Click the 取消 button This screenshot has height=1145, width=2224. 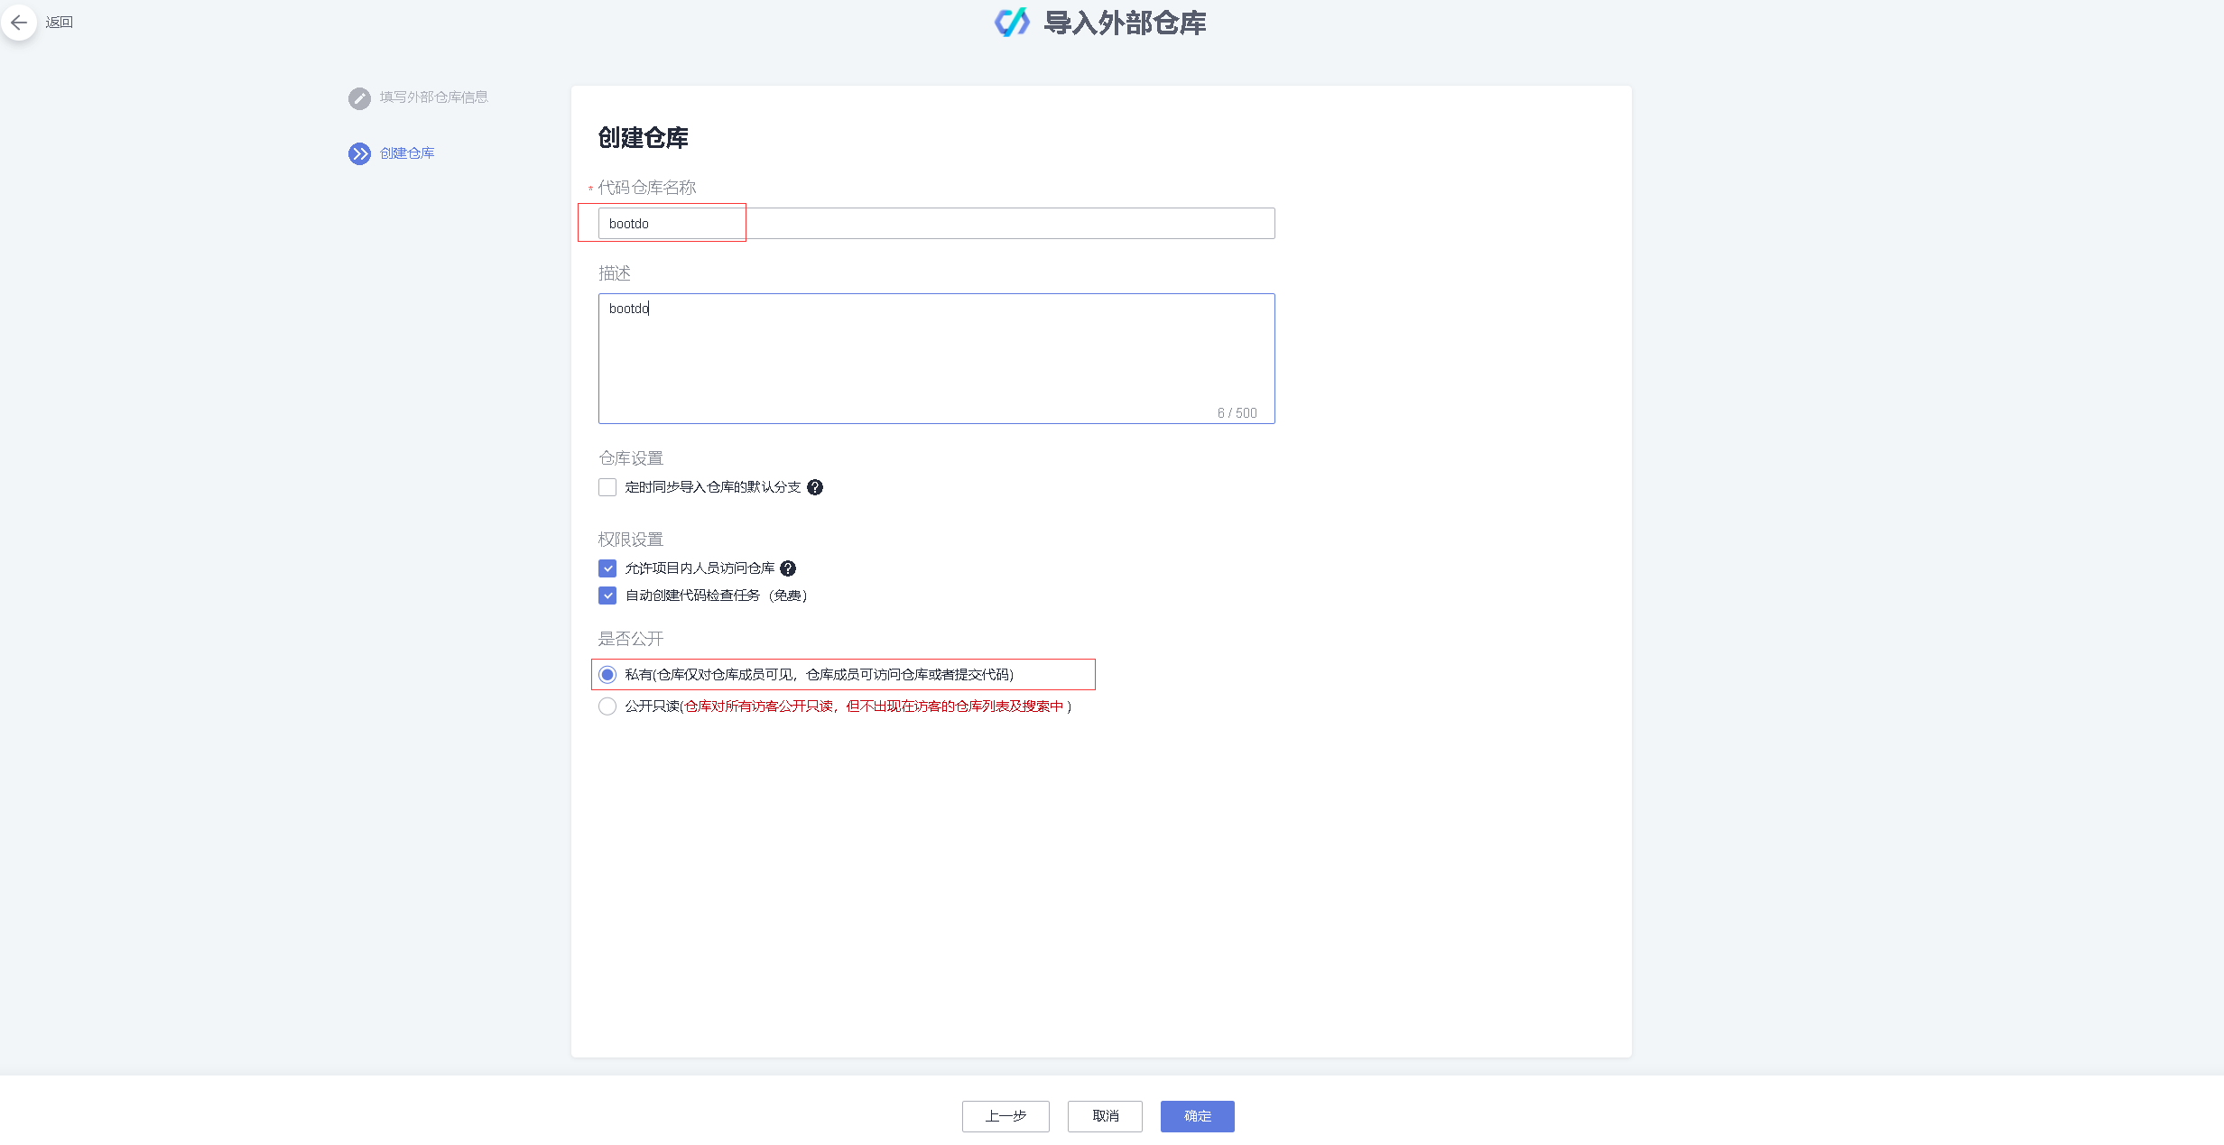(1104, 1116)
